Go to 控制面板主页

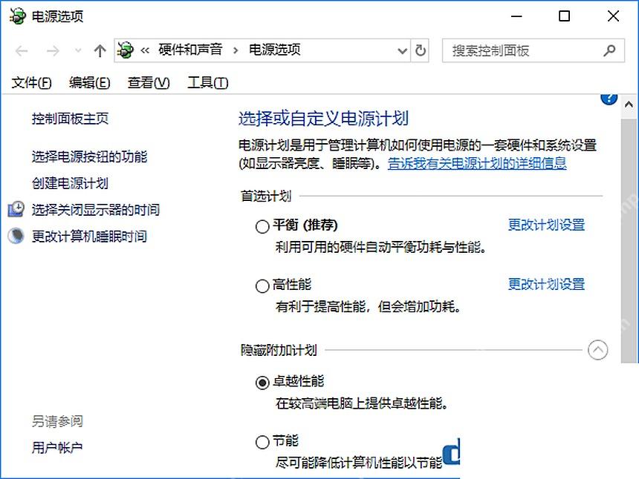[70, 119]
